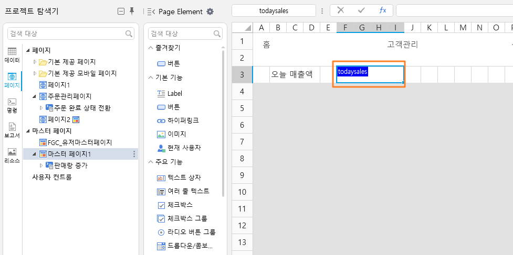The image size is (513, 255).
Task: Expand the 기본 제공 페이지 folder
Action: point(35,62)
